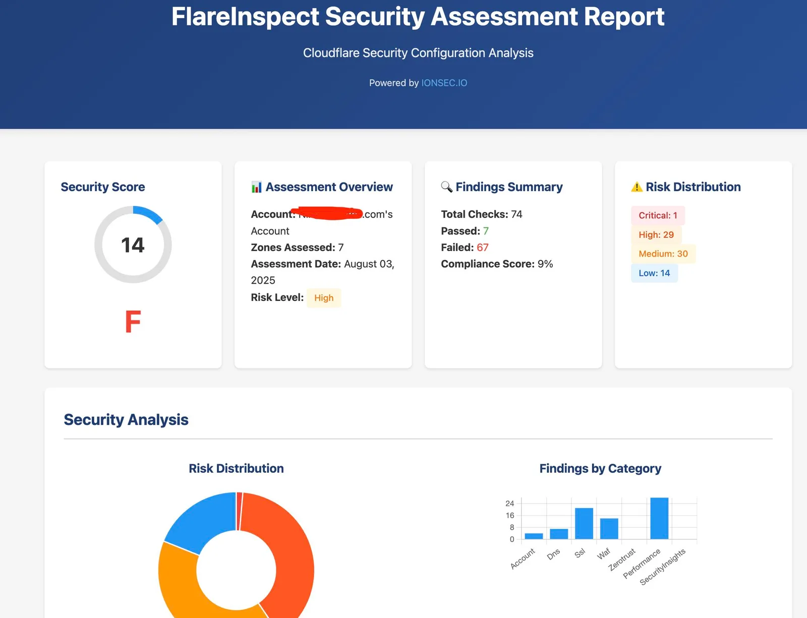Screen dimensions: 807x618
Task: Click the Assessment Overview heading
Action: pyautogui.click(x=329, y=187)
